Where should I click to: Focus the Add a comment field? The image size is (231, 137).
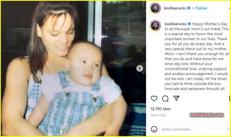pos(194,129)
